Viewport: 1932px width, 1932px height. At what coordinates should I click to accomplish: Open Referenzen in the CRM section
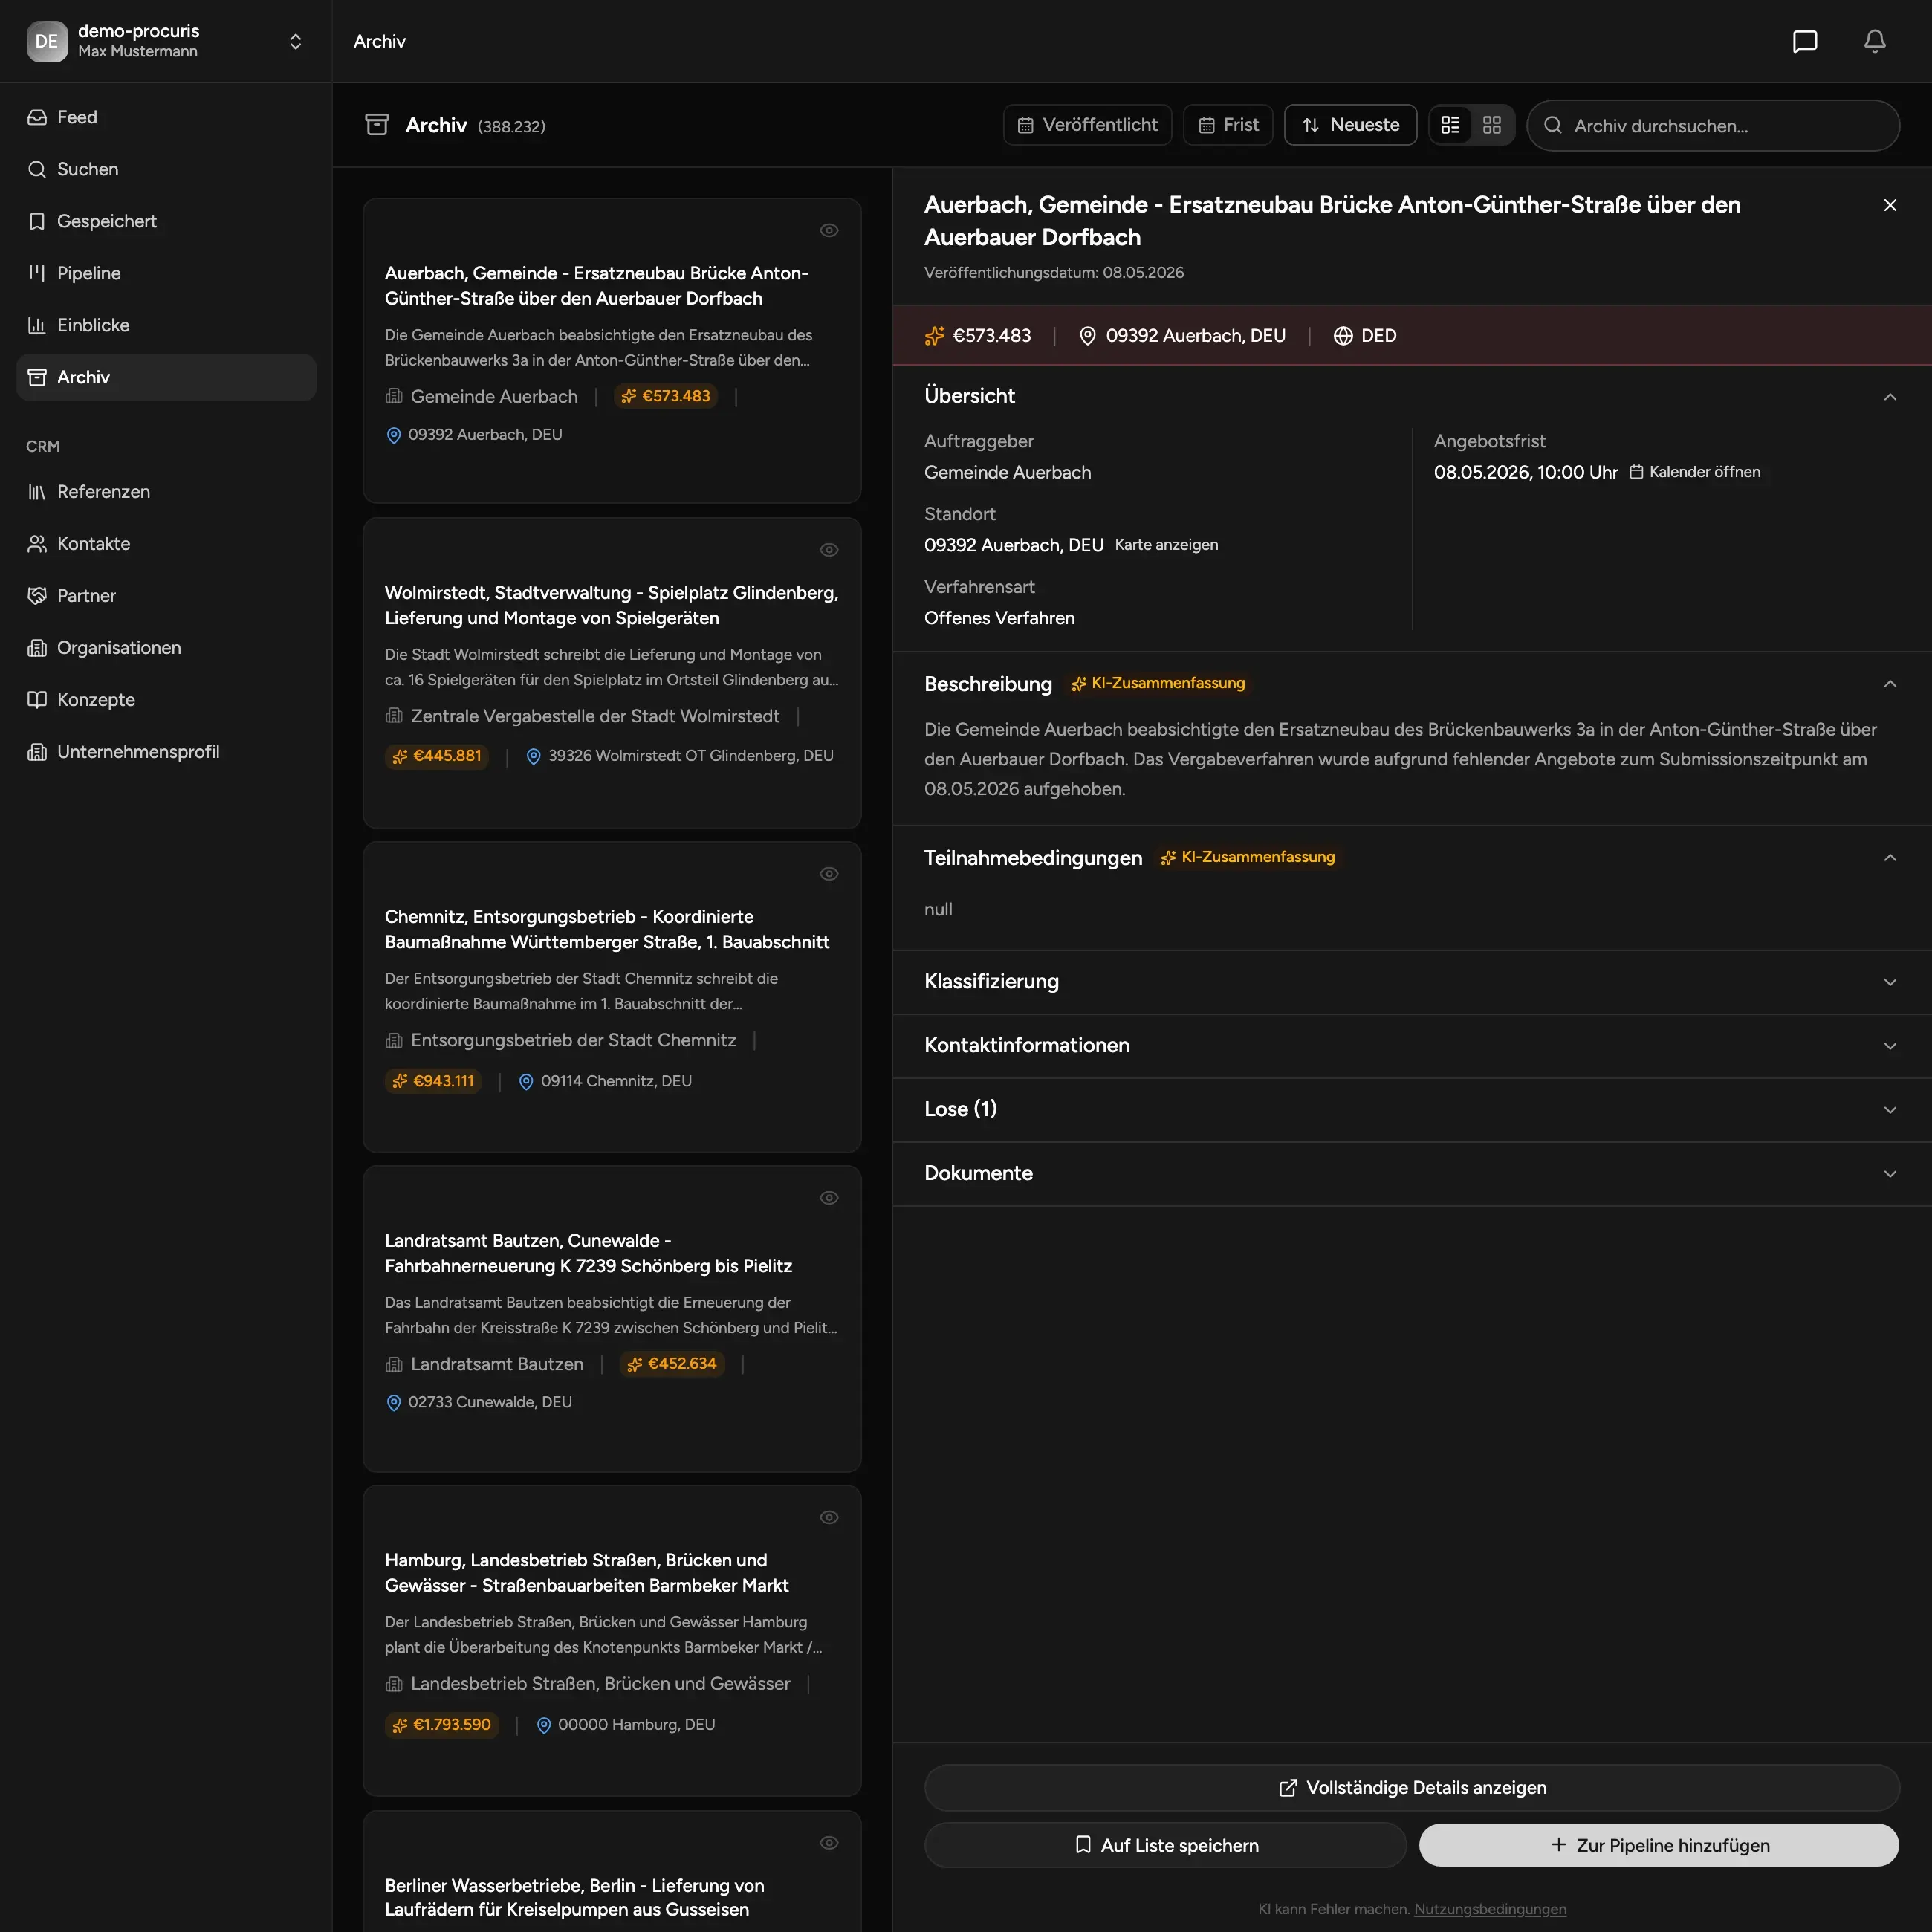[166, 492]
